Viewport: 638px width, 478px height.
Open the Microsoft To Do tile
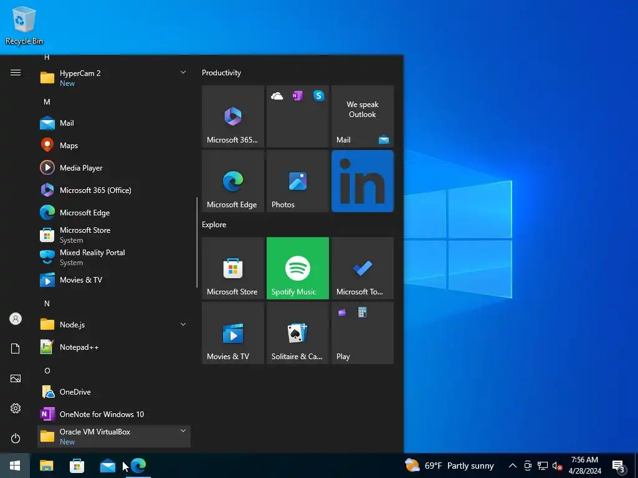[363, 268]
